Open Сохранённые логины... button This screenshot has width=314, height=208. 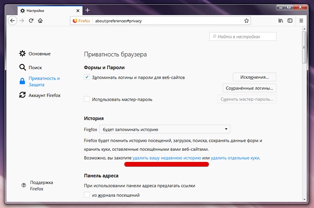249,88
